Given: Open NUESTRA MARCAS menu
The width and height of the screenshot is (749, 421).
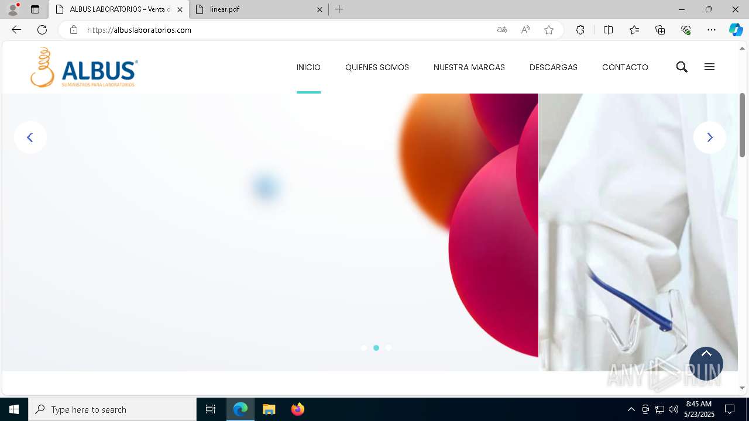Looking at the screenshot, I should 469,67.
